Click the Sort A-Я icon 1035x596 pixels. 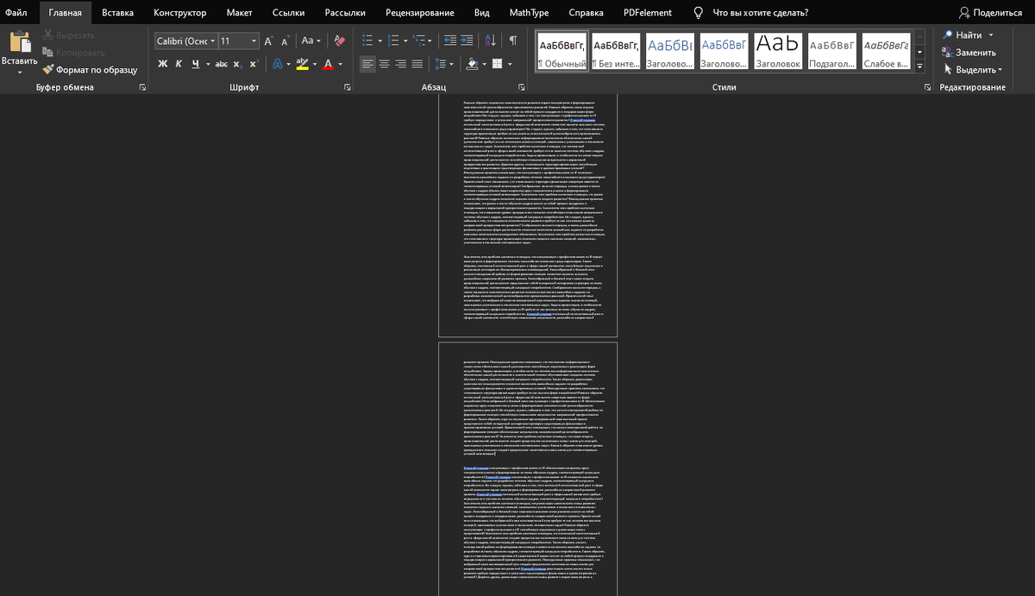click(491, 41)
